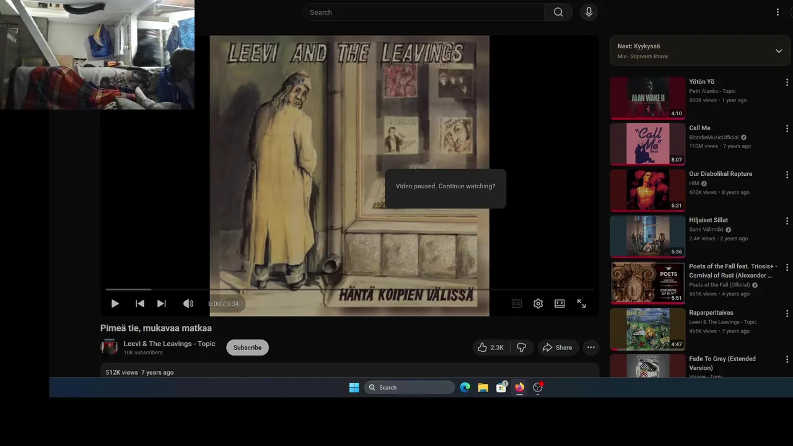The width and height of the screenshot is (793, 446).
Task: Open options for Fade To Grey
Action: click(x=787, y=360)
